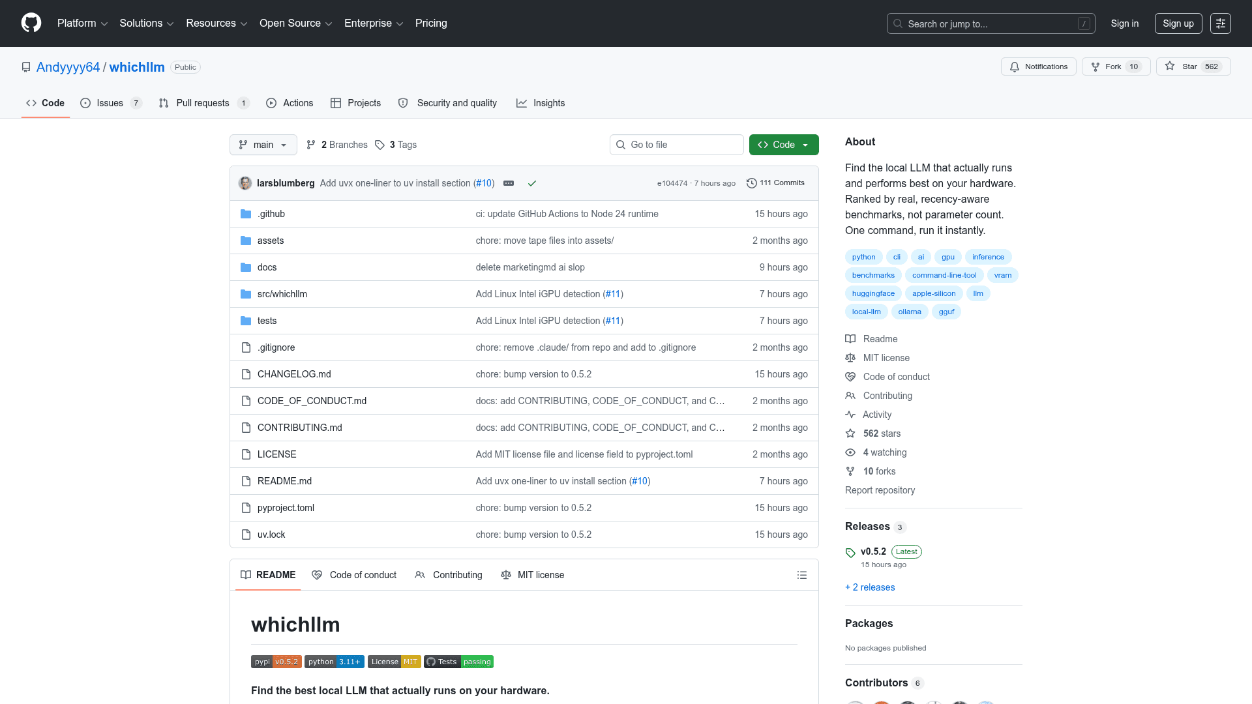Click the watching eye icon
The image size is (1252, 704).
850,452
